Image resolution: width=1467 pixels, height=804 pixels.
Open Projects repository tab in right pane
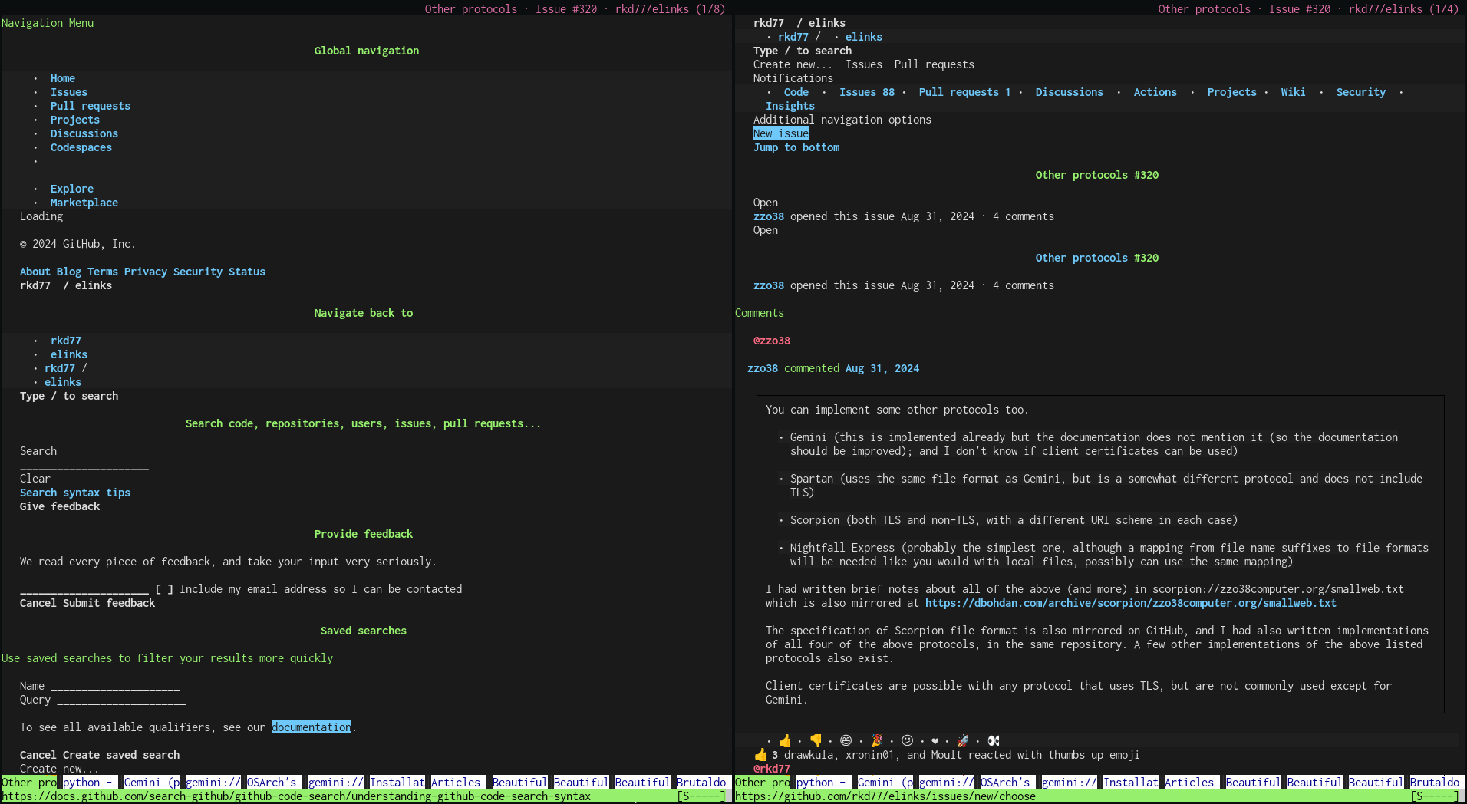[x=1232, y=92]
